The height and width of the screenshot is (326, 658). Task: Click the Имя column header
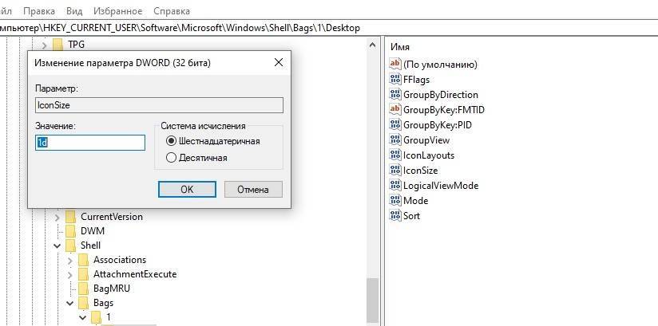(400, 46)
